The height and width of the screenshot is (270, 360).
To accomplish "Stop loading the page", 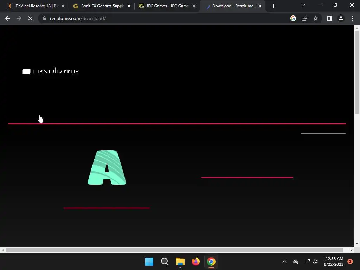I will tap(30, 18).
